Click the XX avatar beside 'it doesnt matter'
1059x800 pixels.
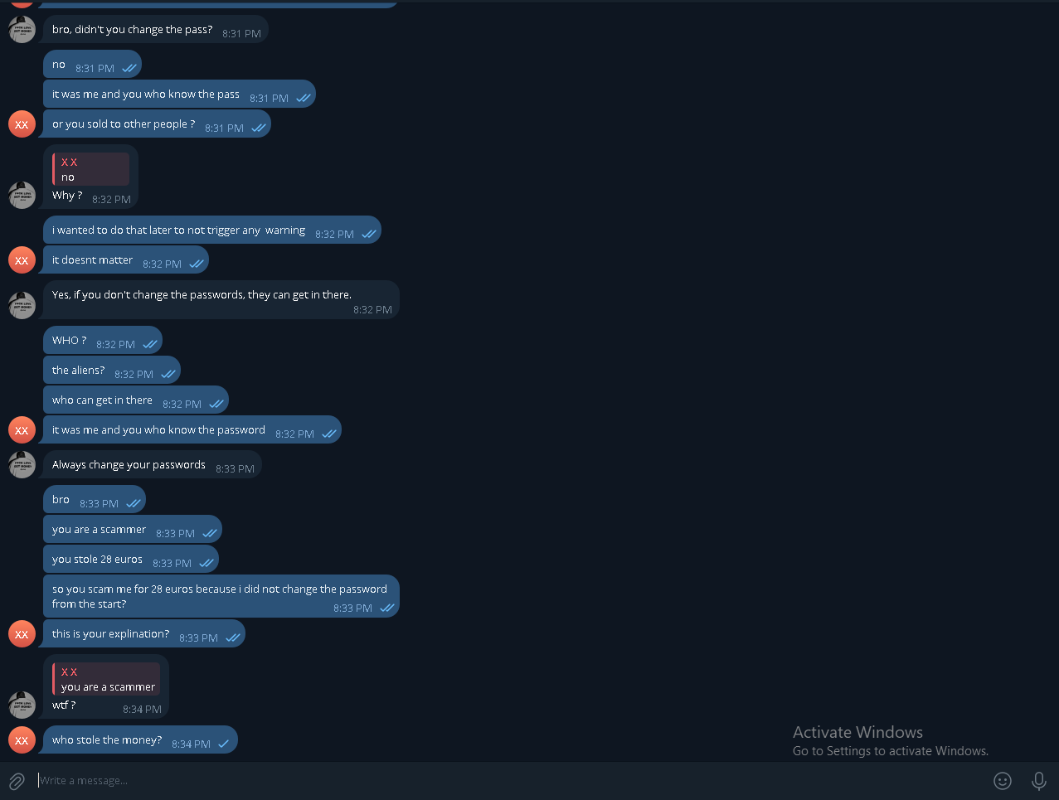pyautogui.click(x=22, y=259)
